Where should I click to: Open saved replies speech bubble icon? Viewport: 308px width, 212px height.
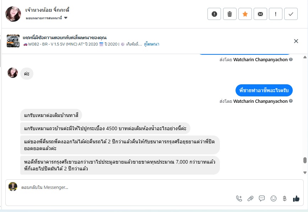(x=262, y=198)
